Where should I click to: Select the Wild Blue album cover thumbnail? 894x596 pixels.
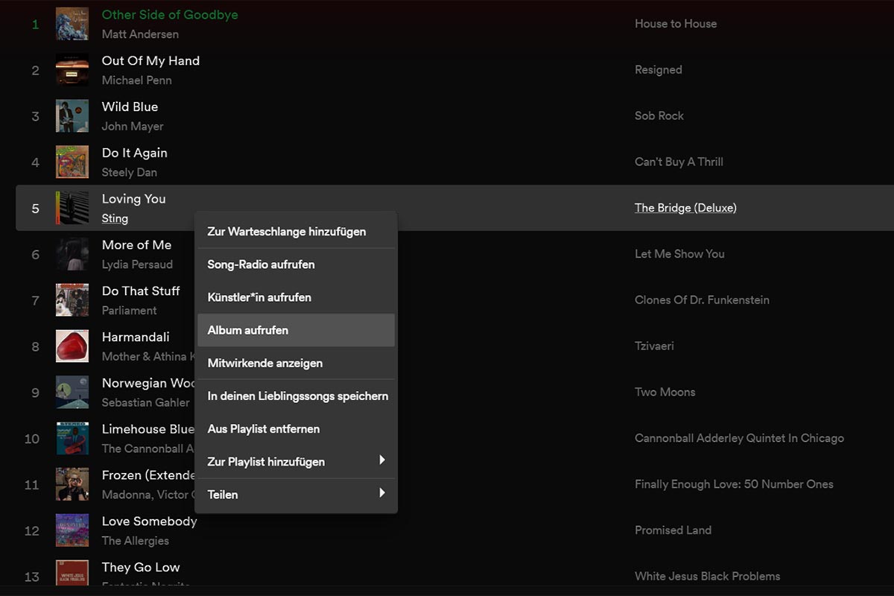[x=72, y=116]
